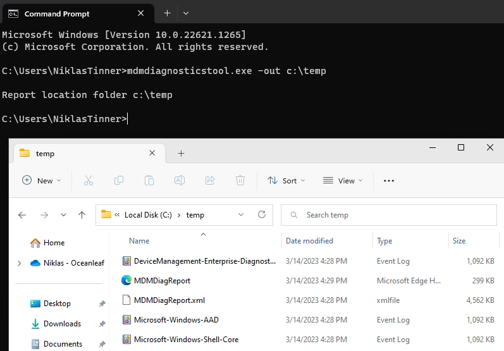This screenshot has width=504, height=351.
Task: Click the Search temp input field
Action: tap(389, 215)
